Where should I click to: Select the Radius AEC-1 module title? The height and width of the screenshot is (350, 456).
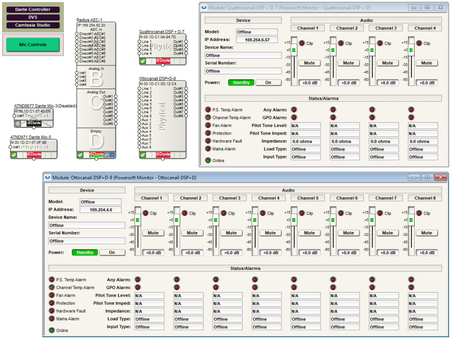tap(89, 20)
